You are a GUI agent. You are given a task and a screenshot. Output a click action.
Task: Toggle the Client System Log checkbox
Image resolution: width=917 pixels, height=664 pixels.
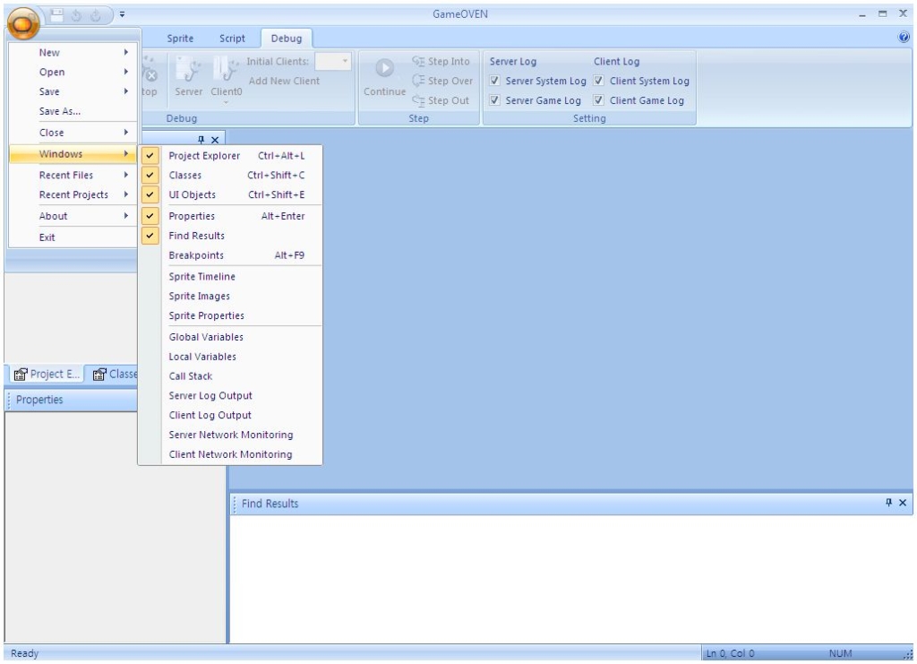pos(599,81)
